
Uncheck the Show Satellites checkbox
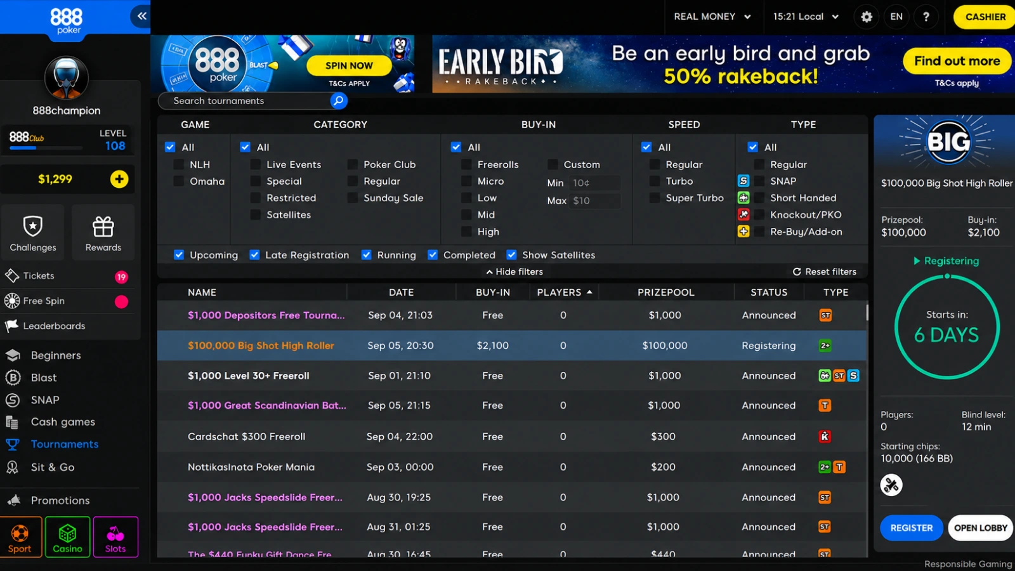click(511, 255)
